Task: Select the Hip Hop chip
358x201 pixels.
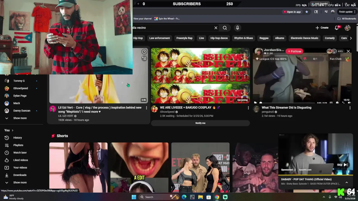Action: tap(138, 38)
